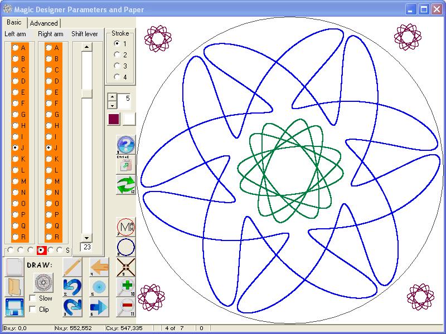Select Stroke option 3
This screenshot has width=446, height=334.
(x=117, y=66)
